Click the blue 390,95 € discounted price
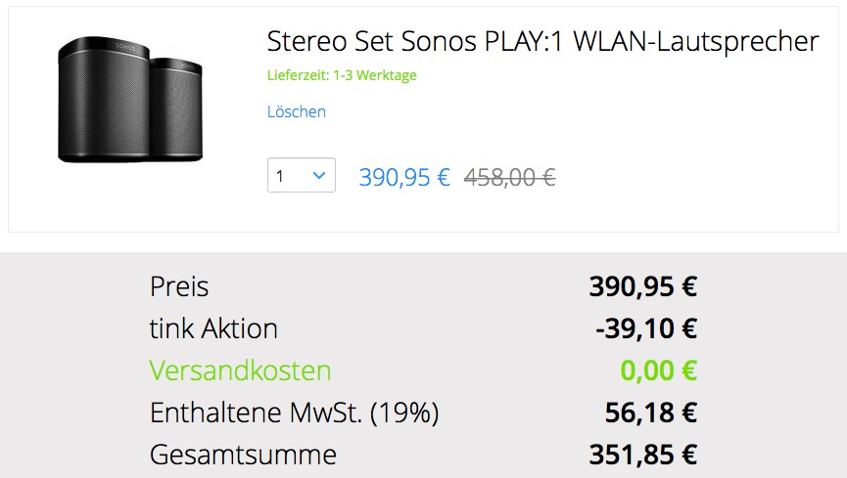The image size is (847, 478). [x=404, y=177]
